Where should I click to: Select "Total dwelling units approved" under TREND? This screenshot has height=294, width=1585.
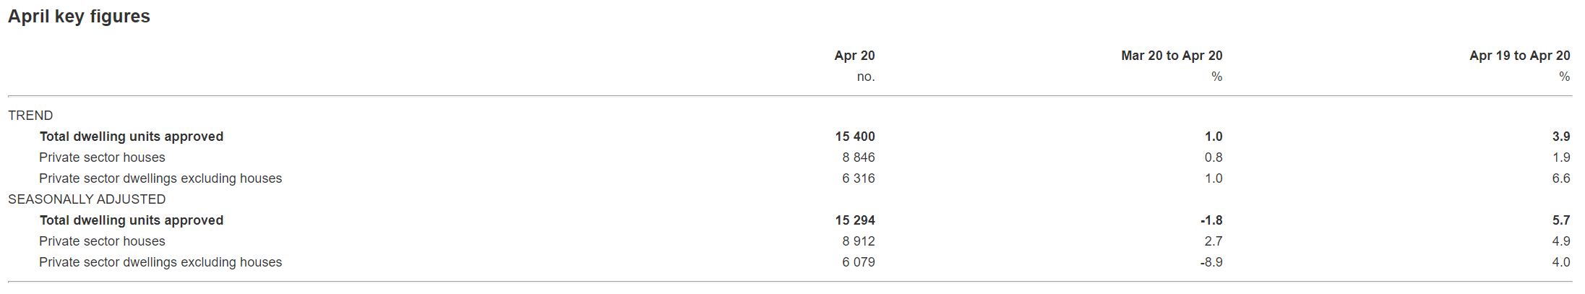tap(132, 137)
